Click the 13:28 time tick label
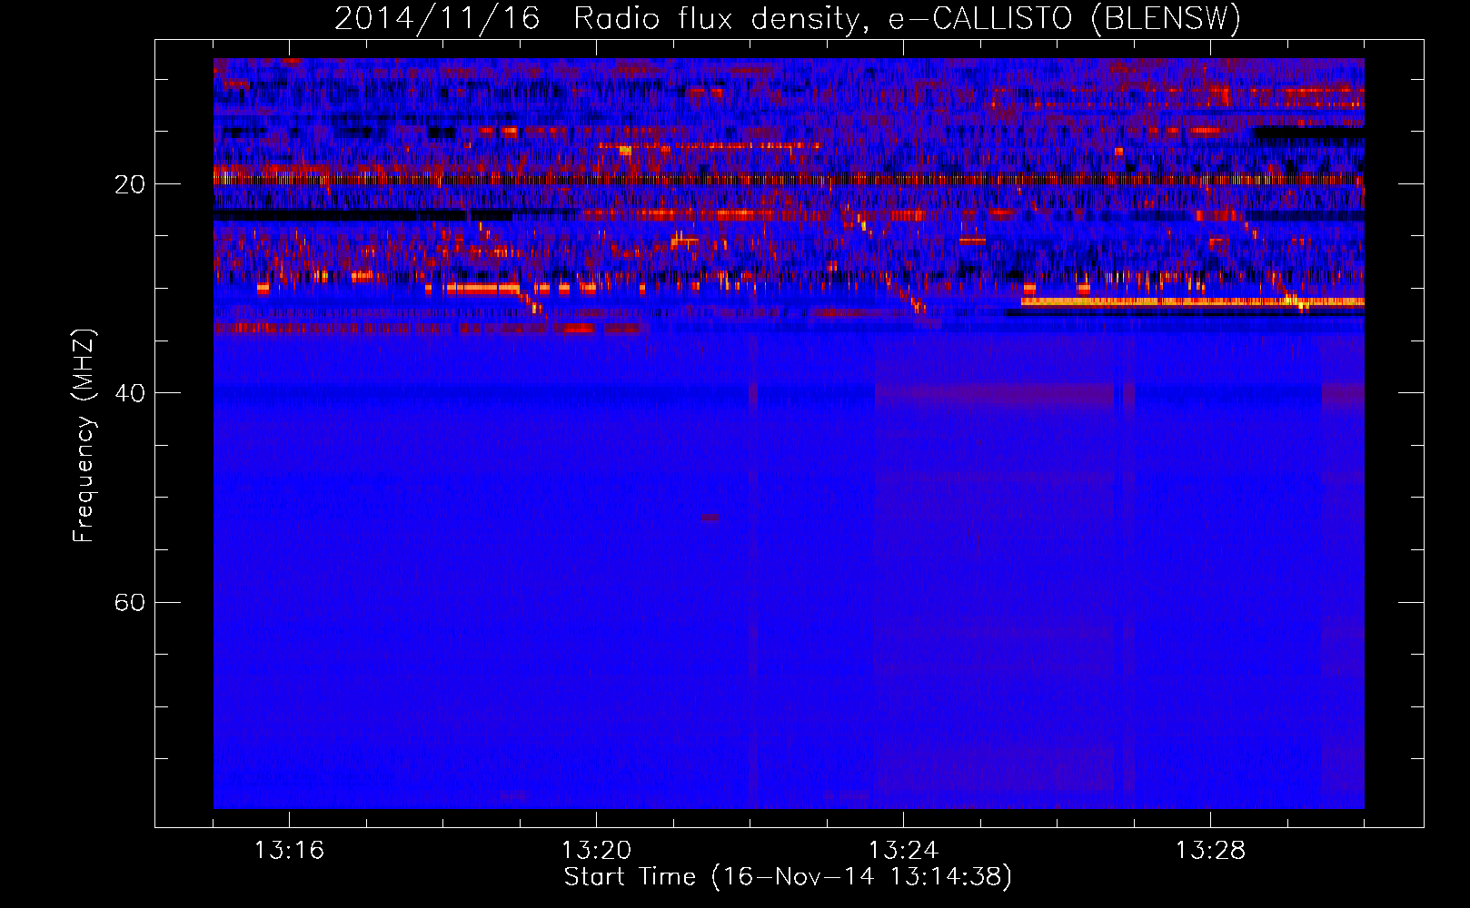 pos(1210,851)
